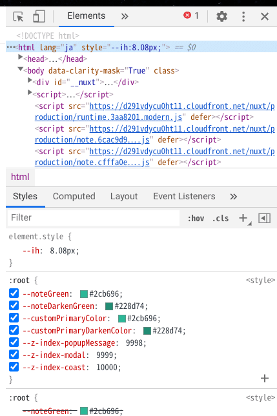Toggle .cls element classes panel

(x=220, y=219)
